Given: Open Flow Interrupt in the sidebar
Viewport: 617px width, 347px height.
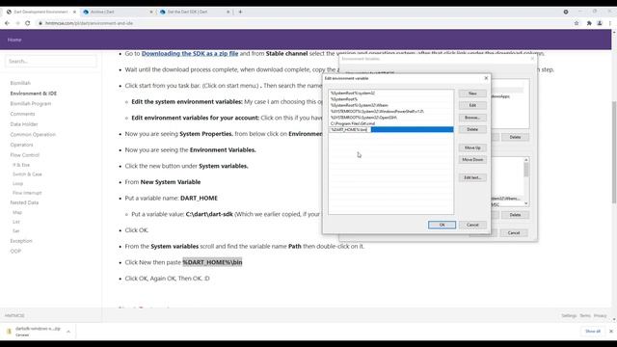Looking at the screenshot, I should (27, 193).
